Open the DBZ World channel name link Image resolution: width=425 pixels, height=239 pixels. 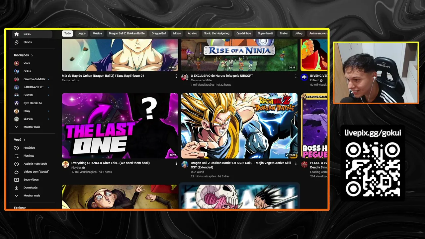tap(198, 172)
